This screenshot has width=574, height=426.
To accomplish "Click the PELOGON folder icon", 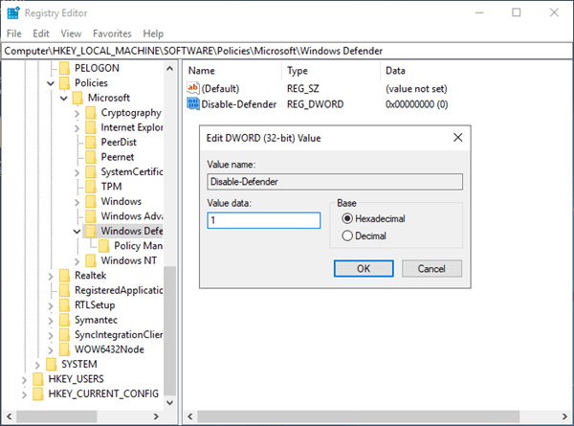I will pos(64,68).
